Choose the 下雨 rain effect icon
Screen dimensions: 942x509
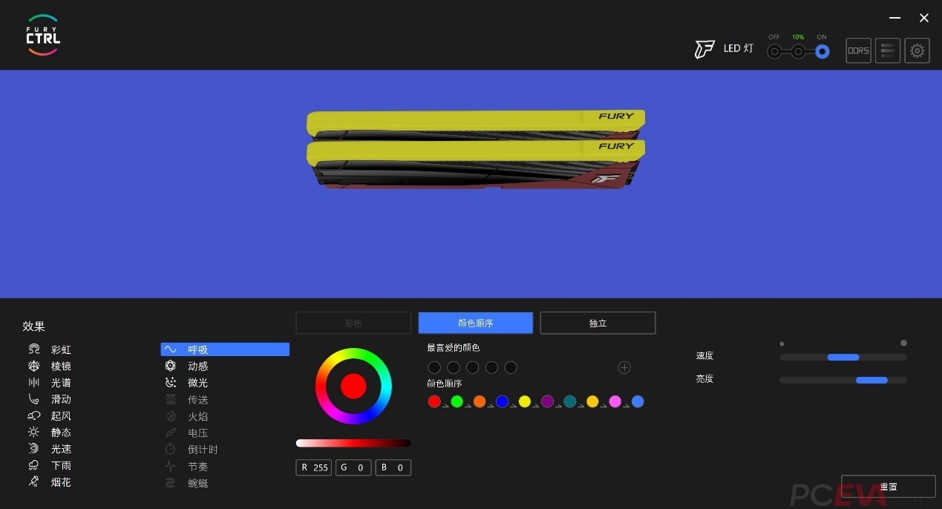pyautogui.click(x=34, y=465)
